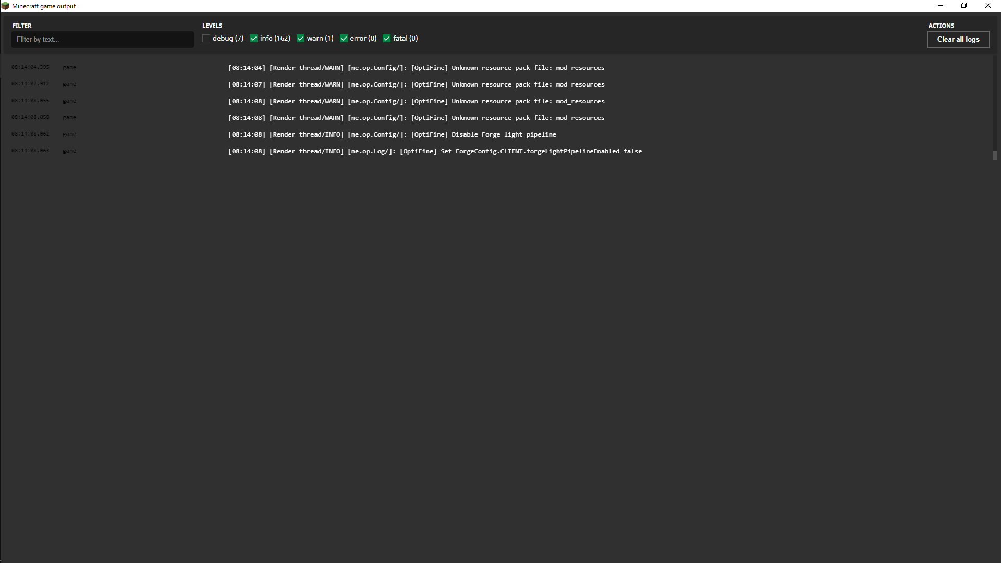The height and width of the screenshot is (563, 1001).
Task: Enable the debug level checkbox
Action: [206, 39]
